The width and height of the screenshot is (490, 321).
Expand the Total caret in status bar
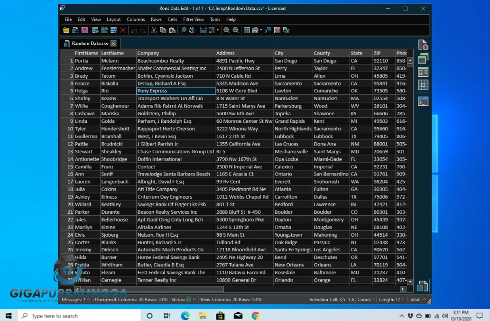[x=425, y=300]
